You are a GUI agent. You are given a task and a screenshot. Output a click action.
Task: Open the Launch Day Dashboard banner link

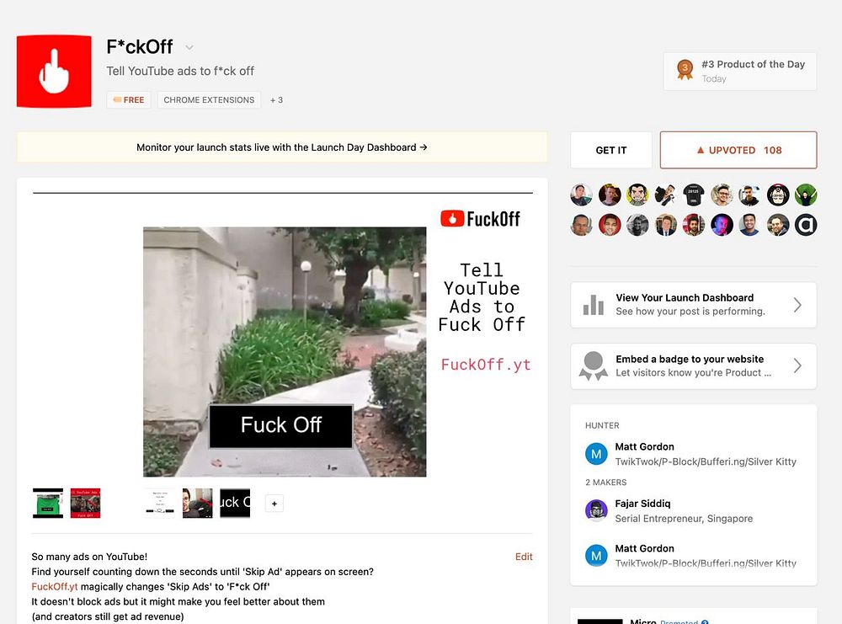click(x=282, y=147)
